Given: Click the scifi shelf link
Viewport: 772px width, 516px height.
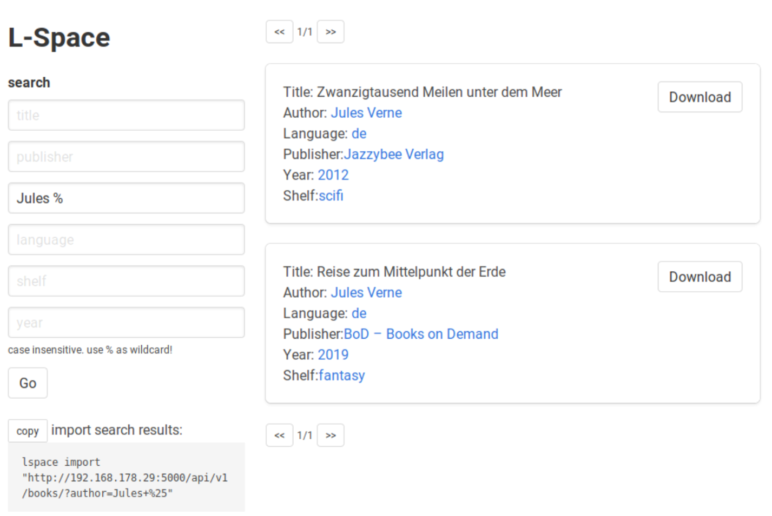Looking at the screenshot, I should [331, 196].
